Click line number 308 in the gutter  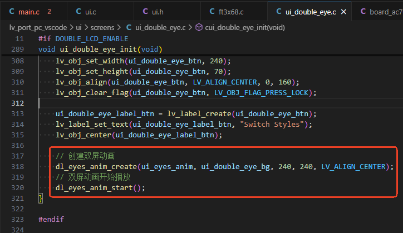(17, 61)
